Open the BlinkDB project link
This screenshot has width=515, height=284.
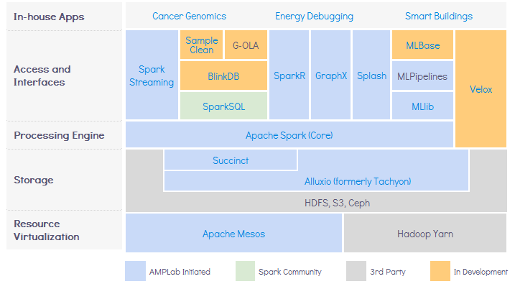coord(223,76)
